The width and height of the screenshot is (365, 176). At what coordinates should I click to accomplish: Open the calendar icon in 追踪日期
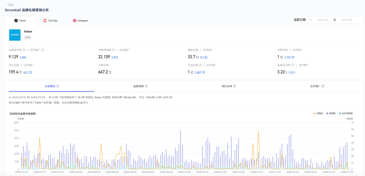click(311, 20)
